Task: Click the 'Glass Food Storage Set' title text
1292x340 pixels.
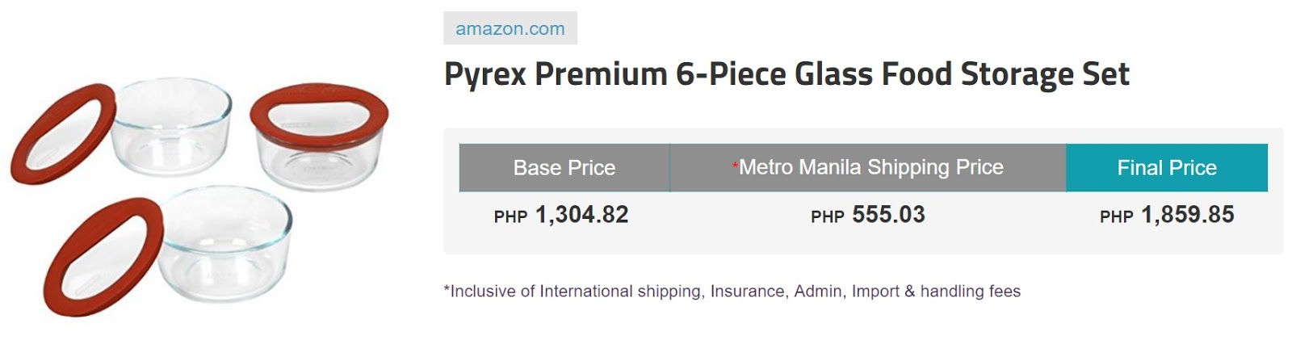Action: pyautogui.click(x=962, y=74)
